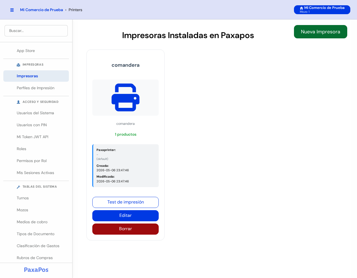Open App Store in sidebar
This screenshot has width=357, height=278.
[x=36, y=51]
